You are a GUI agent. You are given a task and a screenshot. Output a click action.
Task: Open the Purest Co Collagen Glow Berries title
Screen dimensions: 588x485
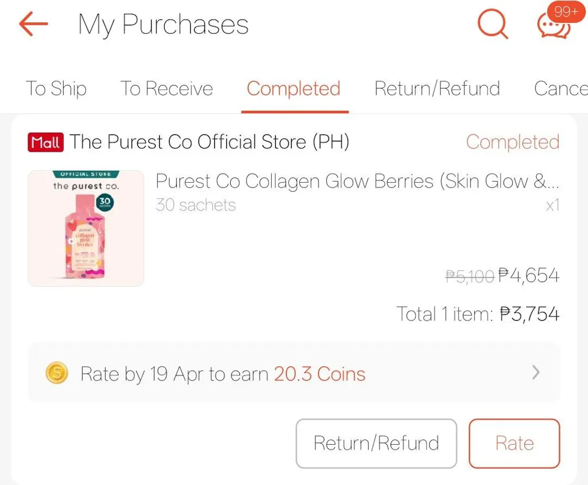tap(357, 181)
